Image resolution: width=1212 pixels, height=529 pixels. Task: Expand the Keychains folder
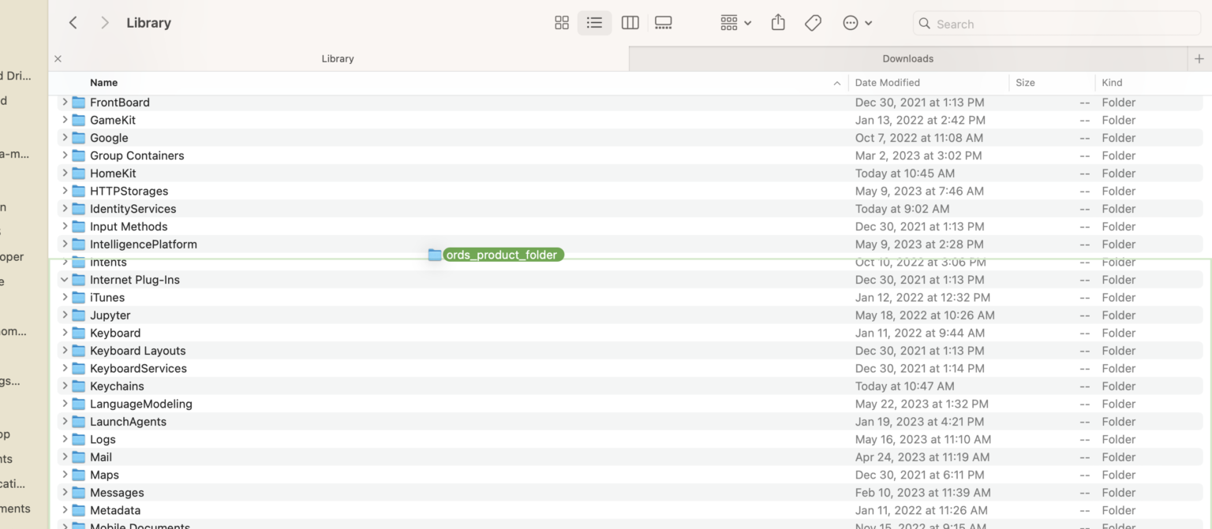pos(64,386)
